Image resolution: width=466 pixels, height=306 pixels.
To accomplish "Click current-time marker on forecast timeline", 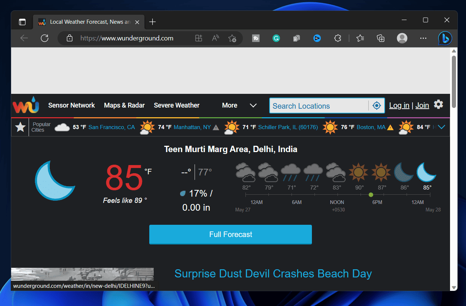I will click(371, 195).
